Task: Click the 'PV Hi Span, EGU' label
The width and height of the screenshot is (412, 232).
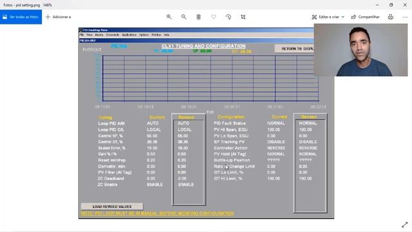Action: tap(230, 130)
